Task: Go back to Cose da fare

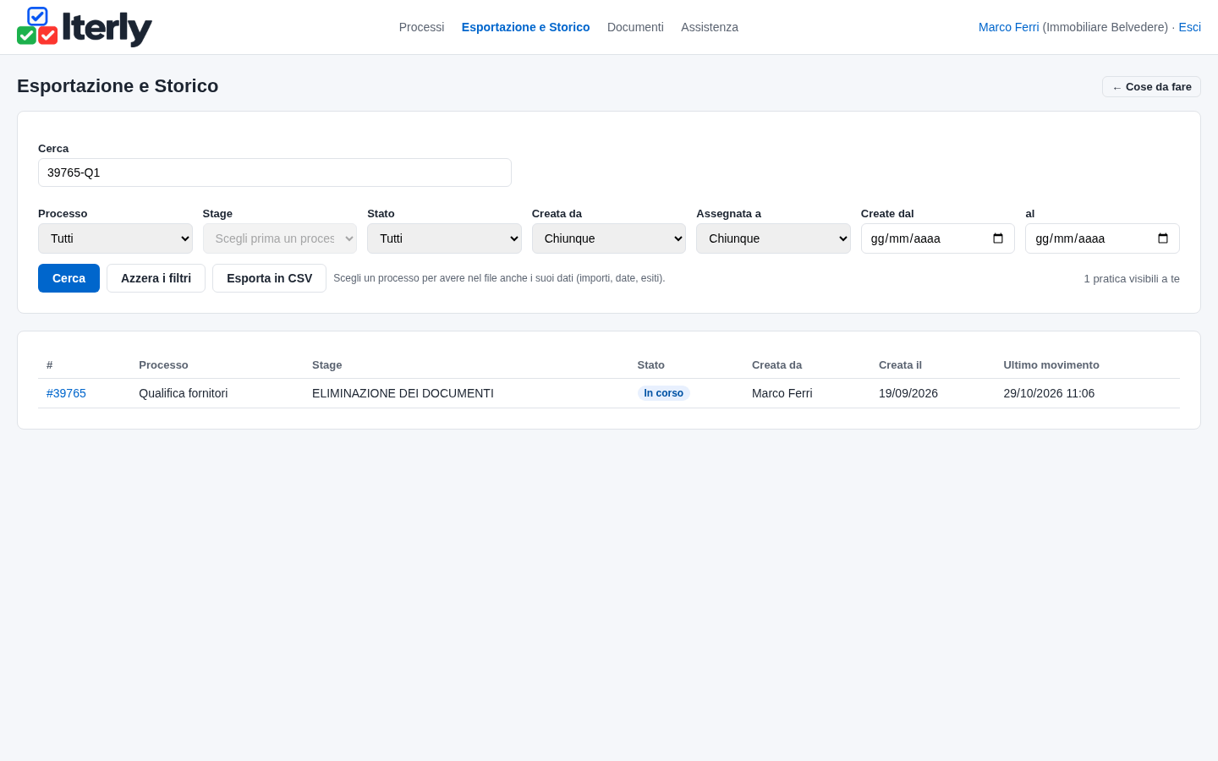Action: tap(1151, 87)
